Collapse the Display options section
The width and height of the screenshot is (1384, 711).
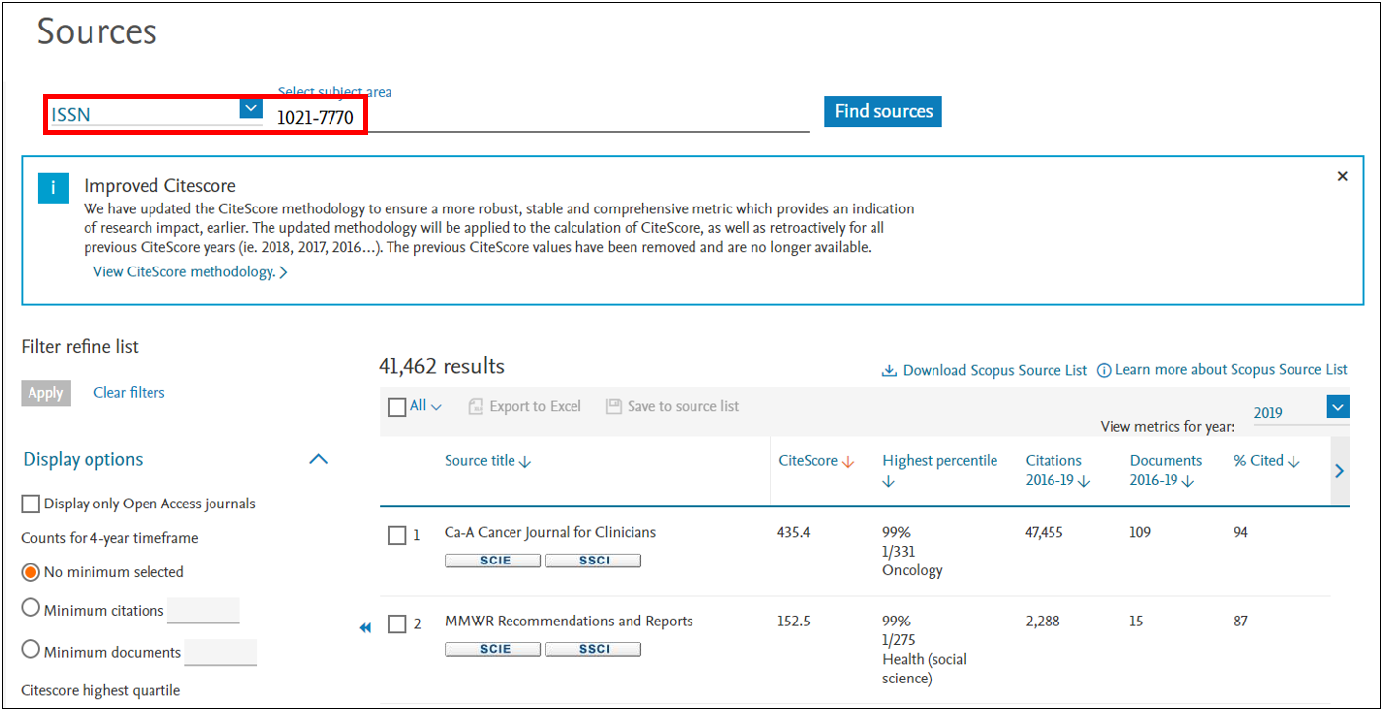pyautogui.click(x=318, y=459)
